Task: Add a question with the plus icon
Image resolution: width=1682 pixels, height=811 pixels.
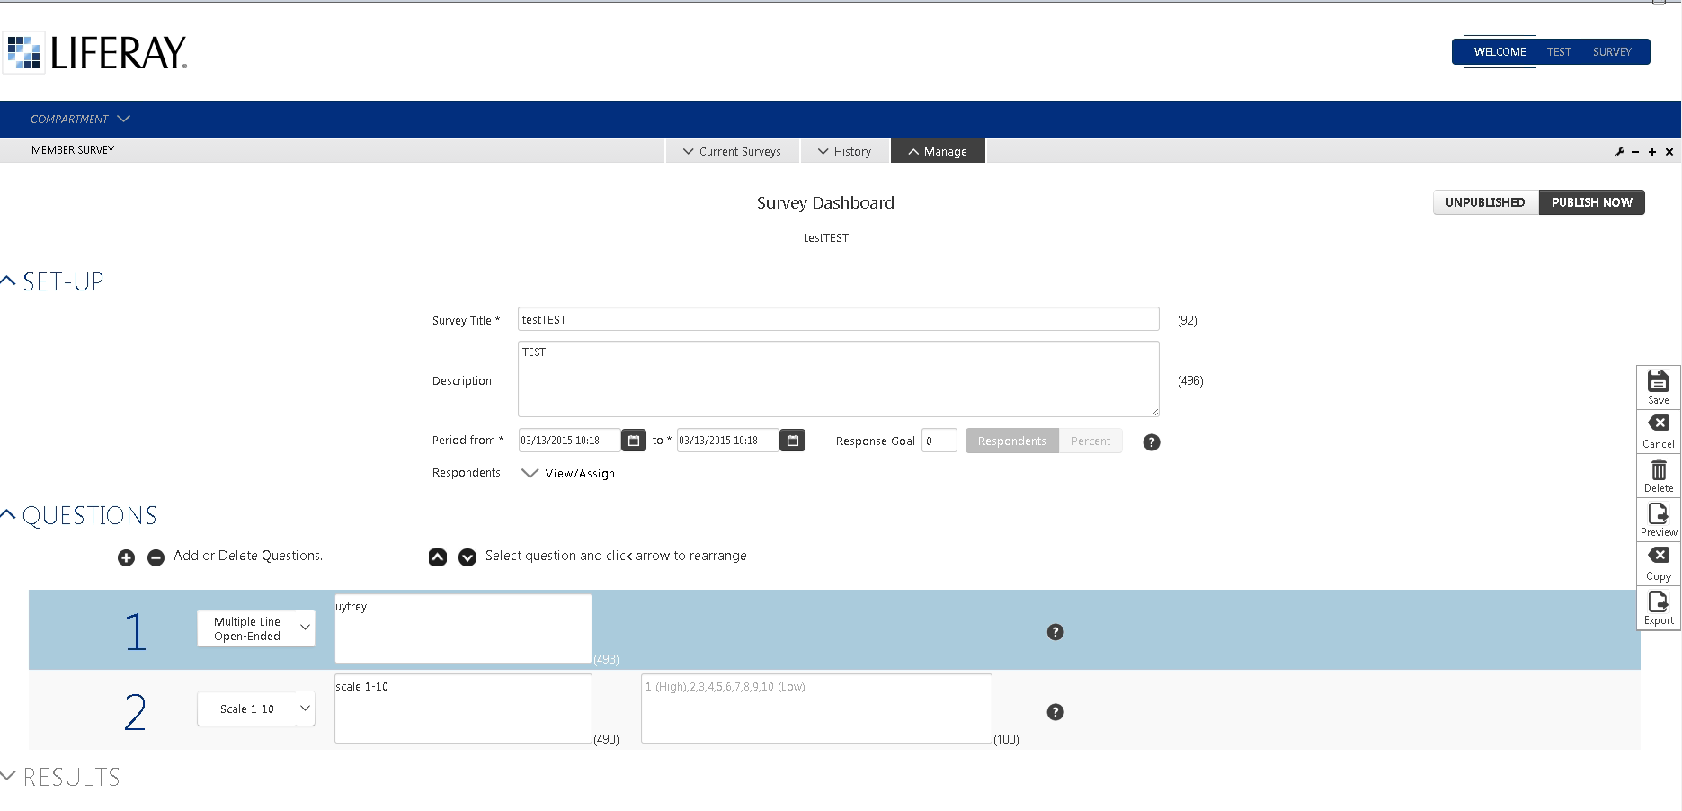Action: 126,557
